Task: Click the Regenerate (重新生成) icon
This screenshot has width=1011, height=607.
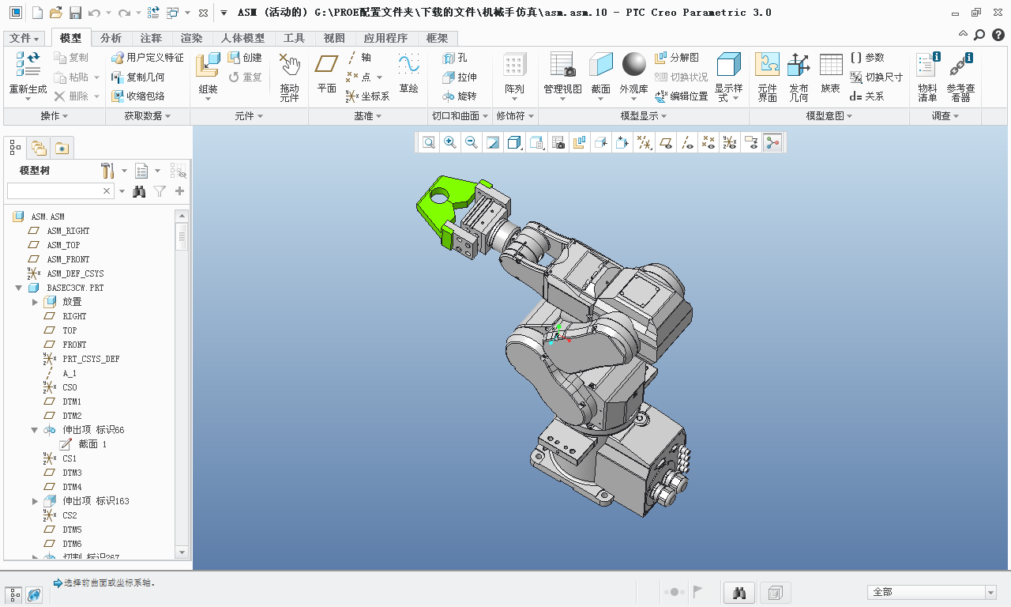Action: (x=28, y=66)
